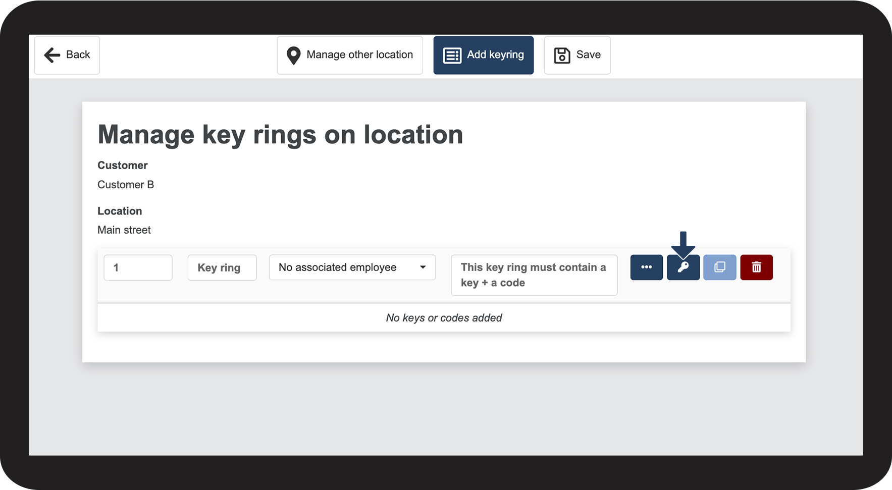Open the three-dots more options button
This screenshot has width=892, height=490.
646,267
